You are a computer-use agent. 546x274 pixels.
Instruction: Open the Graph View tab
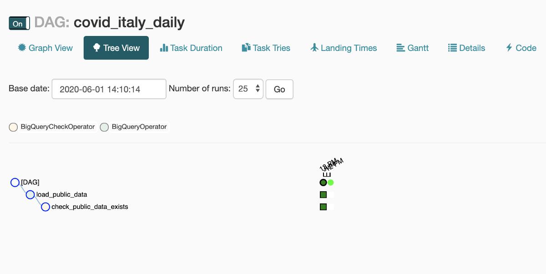45,48
